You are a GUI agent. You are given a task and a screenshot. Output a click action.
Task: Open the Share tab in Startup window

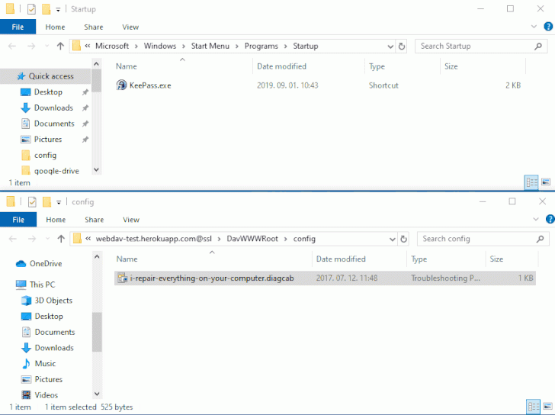point(94,27)
